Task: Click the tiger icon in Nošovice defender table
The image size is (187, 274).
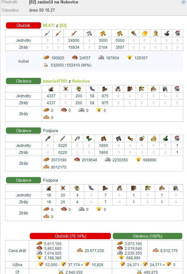Action: [x=153, y=89]
